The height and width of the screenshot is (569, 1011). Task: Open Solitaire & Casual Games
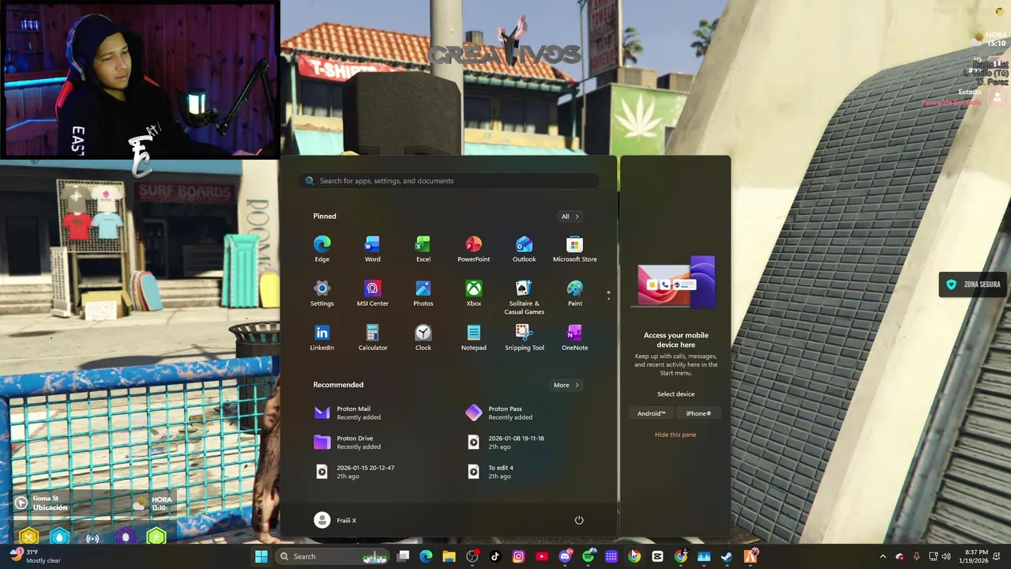(x=524, y=297)
